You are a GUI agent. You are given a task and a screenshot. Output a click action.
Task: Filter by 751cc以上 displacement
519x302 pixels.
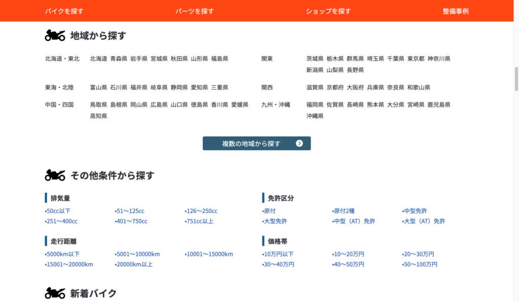(199, 221)
